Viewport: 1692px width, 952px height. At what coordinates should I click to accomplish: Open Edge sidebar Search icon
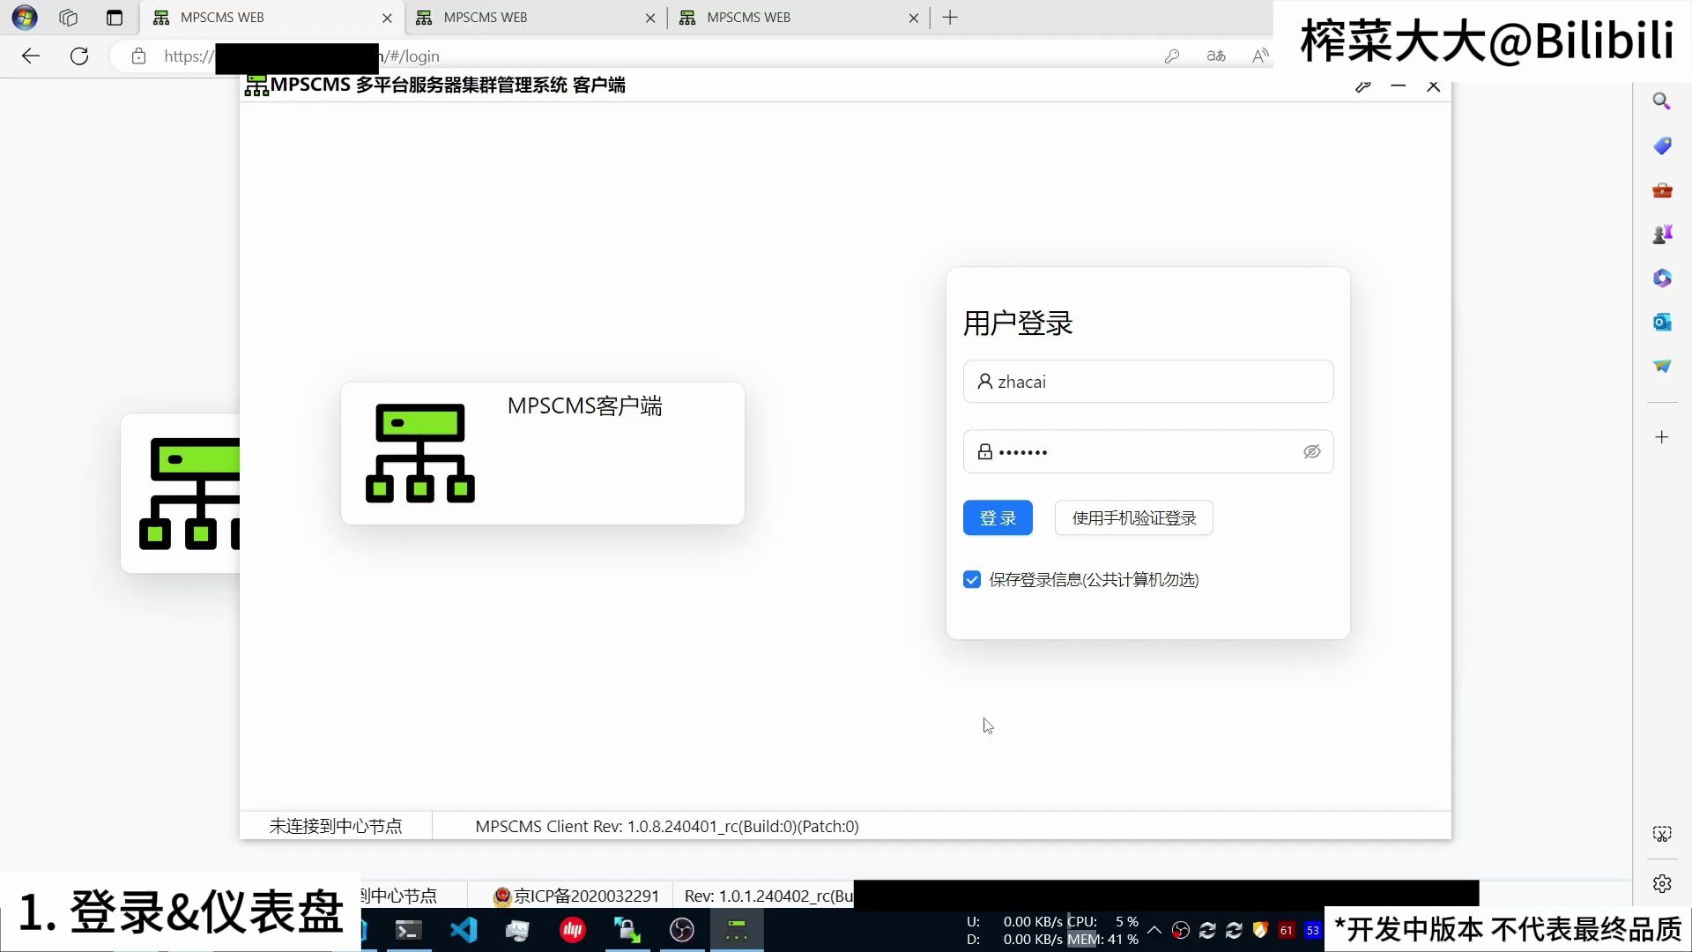pos(1661,101)
